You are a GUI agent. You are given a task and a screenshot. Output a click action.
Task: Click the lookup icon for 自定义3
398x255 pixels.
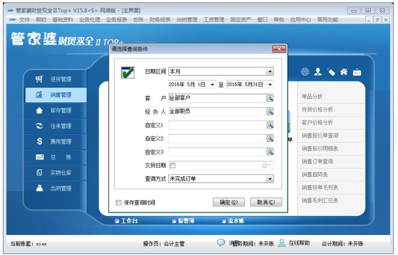tap(270, 152)
